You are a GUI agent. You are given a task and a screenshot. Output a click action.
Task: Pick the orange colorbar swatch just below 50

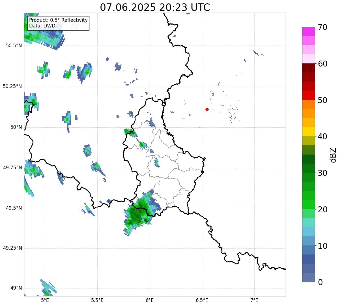pos(308,104)
